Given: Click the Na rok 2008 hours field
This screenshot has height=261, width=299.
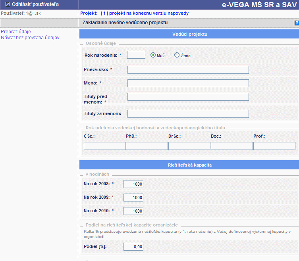Looking at the screenshot, I should [133, 184].
